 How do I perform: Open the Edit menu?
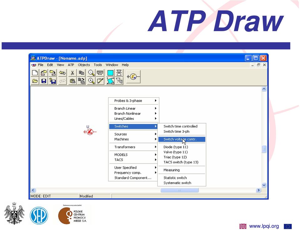pos(50,65)
